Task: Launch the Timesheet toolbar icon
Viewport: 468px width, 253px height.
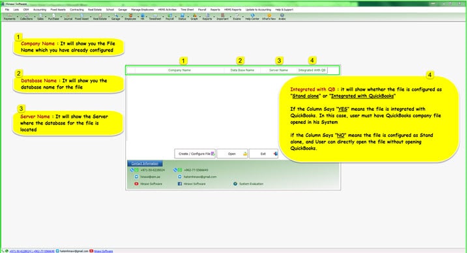Action: pyautogui.click(x=155, y=17)
